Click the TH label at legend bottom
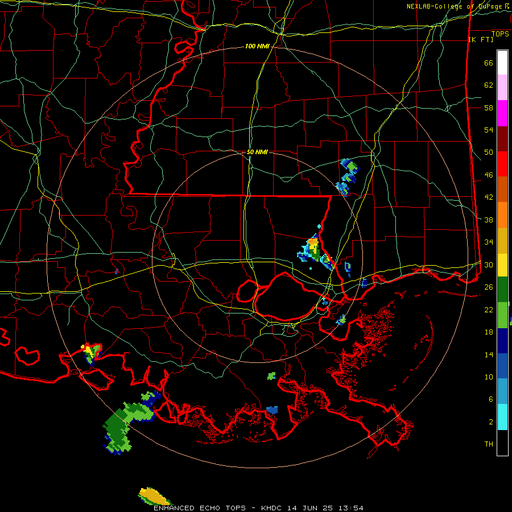 click(489, 444)
